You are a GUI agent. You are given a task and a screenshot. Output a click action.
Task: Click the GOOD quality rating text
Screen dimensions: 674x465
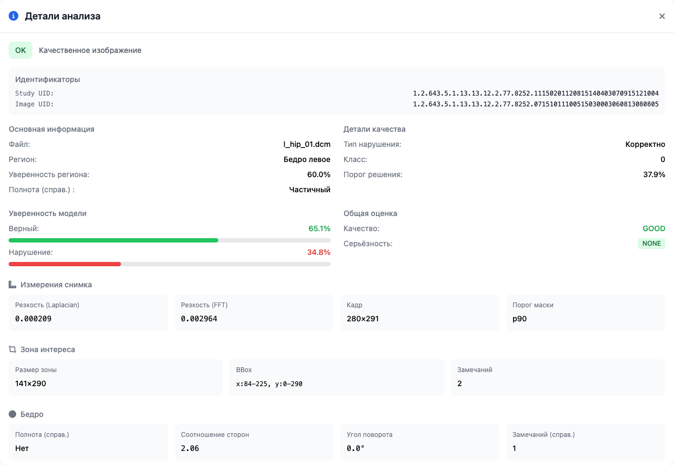click(653, 228)
